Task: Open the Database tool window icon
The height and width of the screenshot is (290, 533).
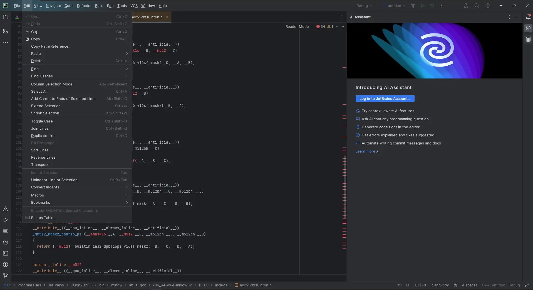Action: click(528, 40)
